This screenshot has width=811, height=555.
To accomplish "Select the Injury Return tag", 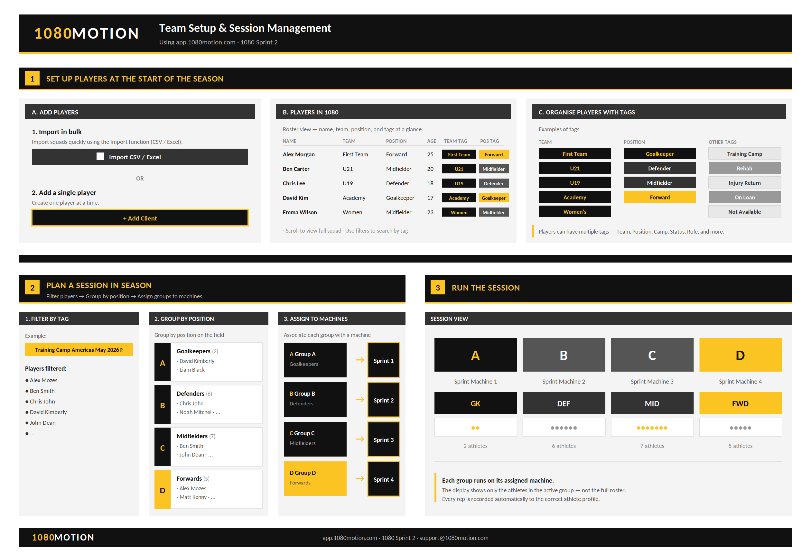I will tap(744, 182).
